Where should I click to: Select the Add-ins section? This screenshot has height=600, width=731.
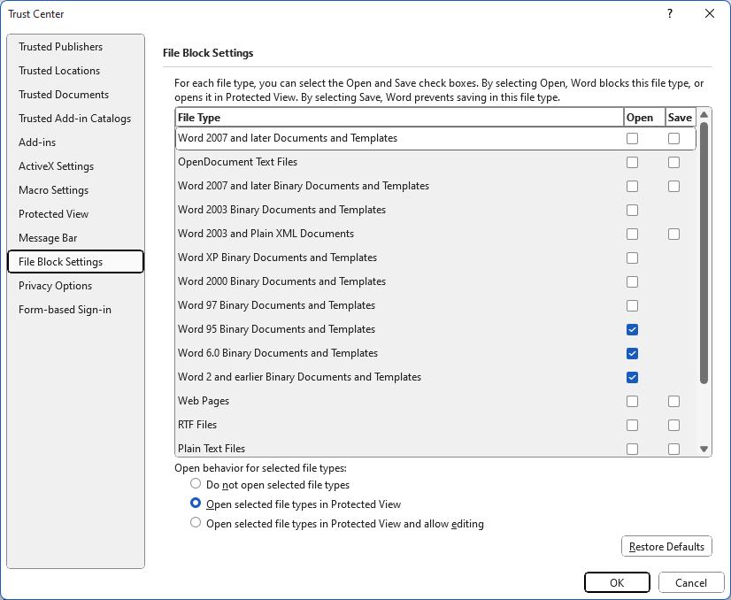[x=75, y=142]
